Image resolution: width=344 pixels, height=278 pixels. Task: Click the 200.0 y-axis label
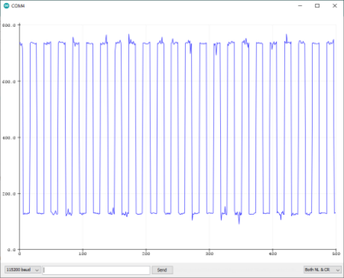9,194
